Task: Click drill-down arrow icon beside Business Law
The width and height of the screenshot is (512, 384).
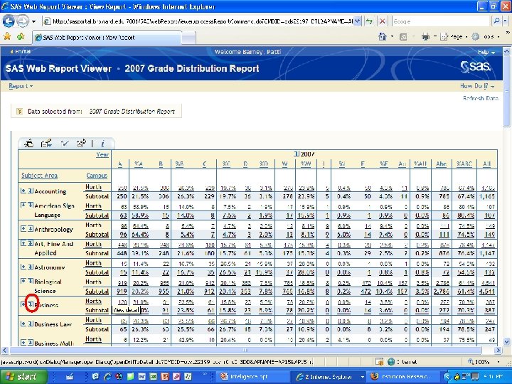Action: [30, 324]
